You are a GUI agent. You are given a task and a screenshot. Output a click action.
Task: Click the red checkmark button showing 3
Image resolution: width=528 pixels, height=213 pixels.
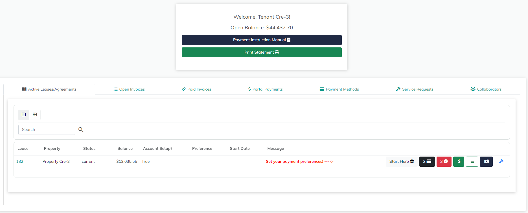pos(444,162)
